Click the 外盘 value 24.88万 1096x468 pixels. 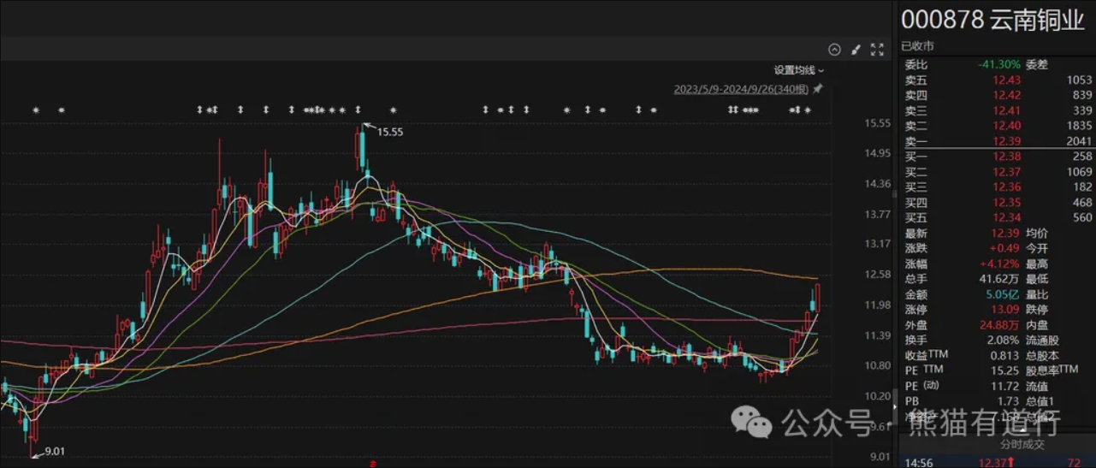pos(1001,324)
